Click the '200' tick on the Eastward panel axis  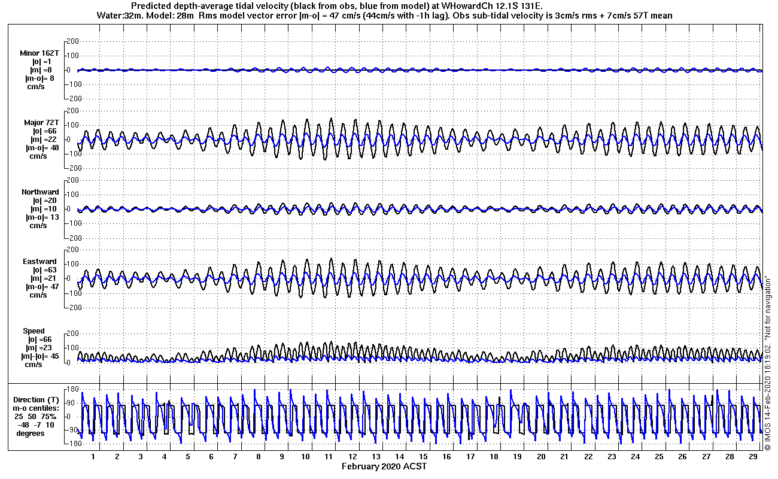coord(72,250)
